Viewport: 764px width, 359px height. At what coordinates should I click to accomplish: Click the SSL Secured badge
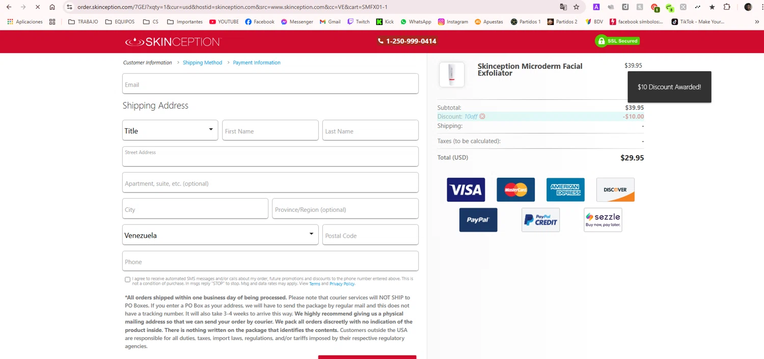click(x=617, y=41)
